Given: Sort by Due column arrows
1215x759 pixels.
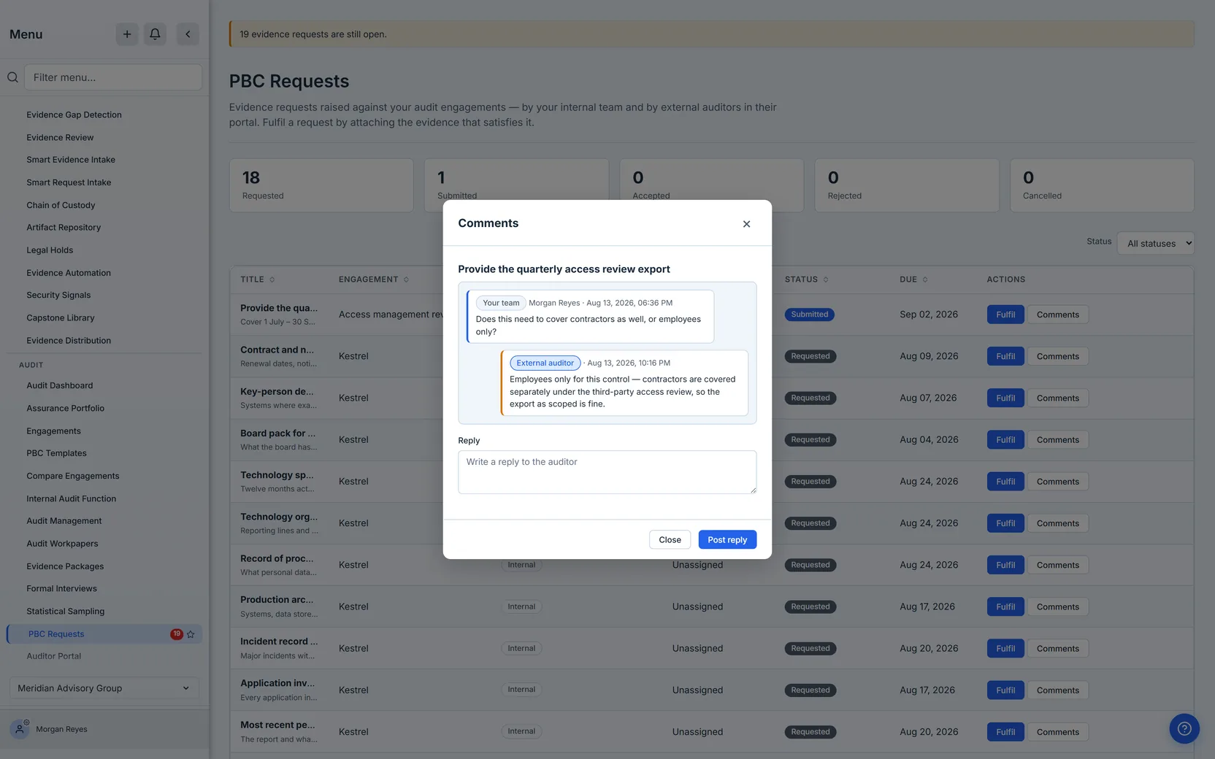Looking at the screenshot, I should click(x=925, y=280).
